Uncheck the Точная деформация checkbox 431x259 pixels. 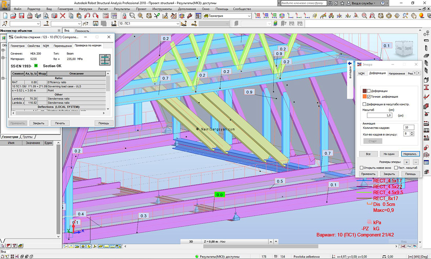[x=369, y=97]
